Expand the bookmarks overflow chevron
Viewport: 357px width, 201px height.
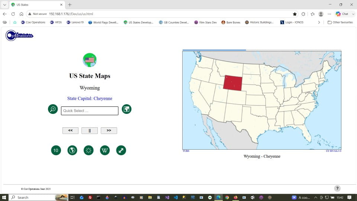coord(319,22)
